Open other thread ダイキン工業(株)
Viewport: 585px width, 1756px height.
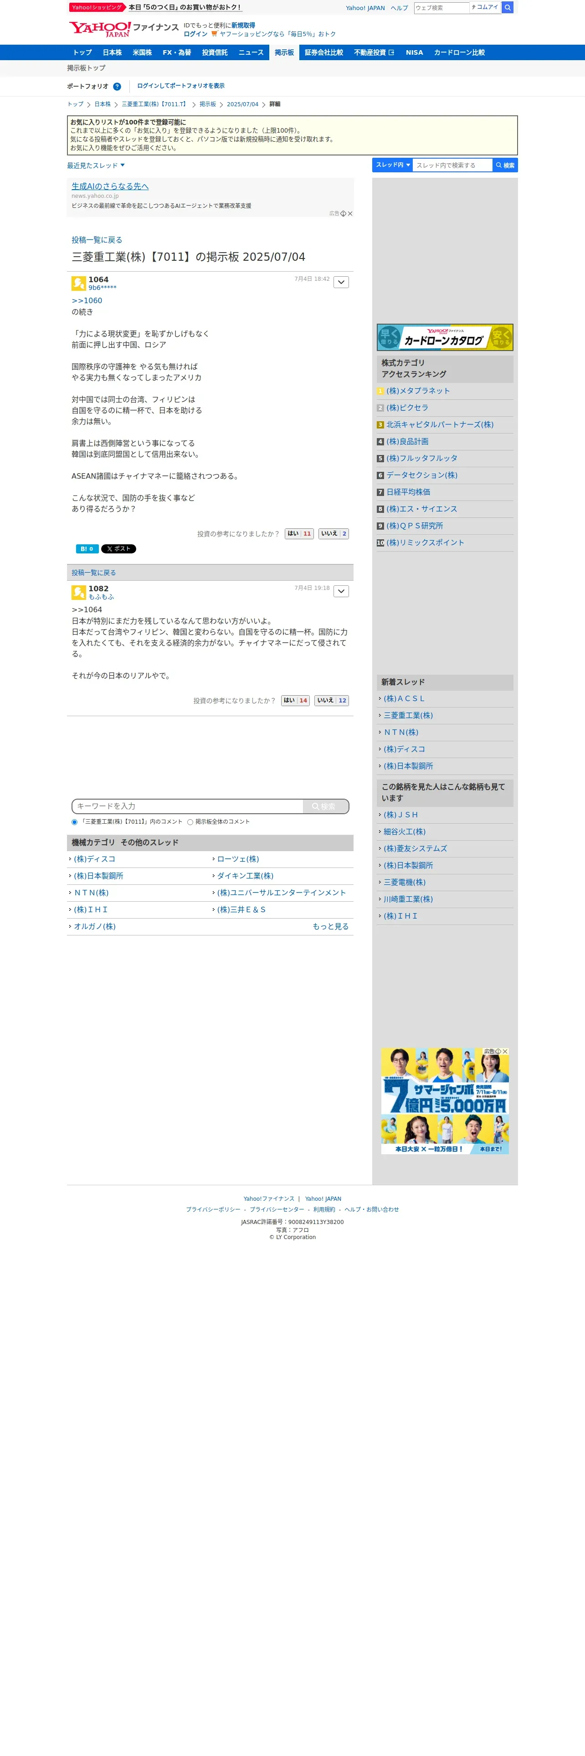click(x=245, y=876)
